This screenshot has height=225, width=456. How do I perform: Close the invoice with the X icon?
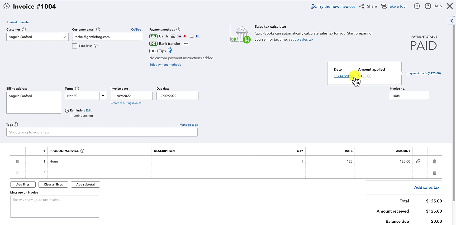pyautogui.click(x=450, y=6)
